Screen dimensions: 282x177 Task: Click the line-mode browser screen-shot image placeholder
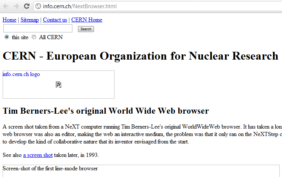click(x=141, y=171)
